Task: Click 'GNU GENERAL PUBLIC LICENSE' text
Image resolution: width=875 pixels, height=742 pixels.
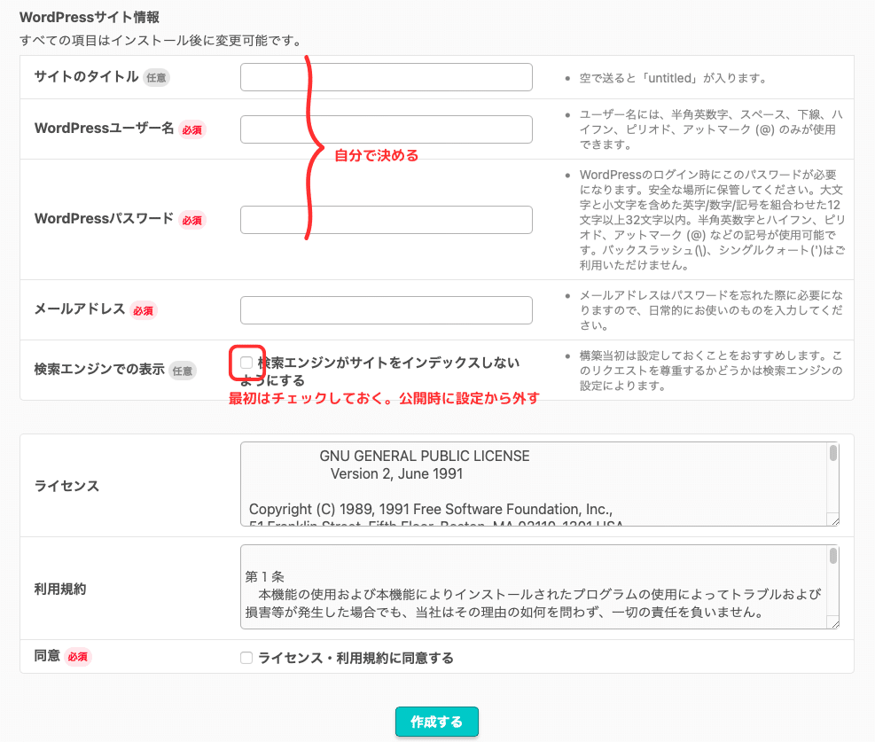Action: point(425,456)
